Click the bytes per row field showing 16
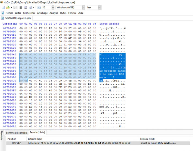This screenshot has width=193, height=151. tap(46, 7)
